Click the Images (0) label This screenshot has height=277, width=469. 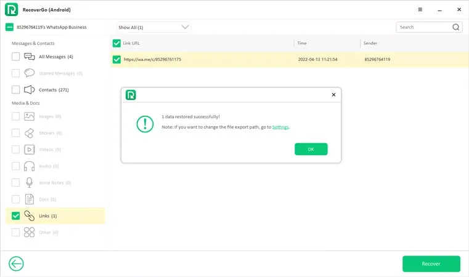pos(50,116)
